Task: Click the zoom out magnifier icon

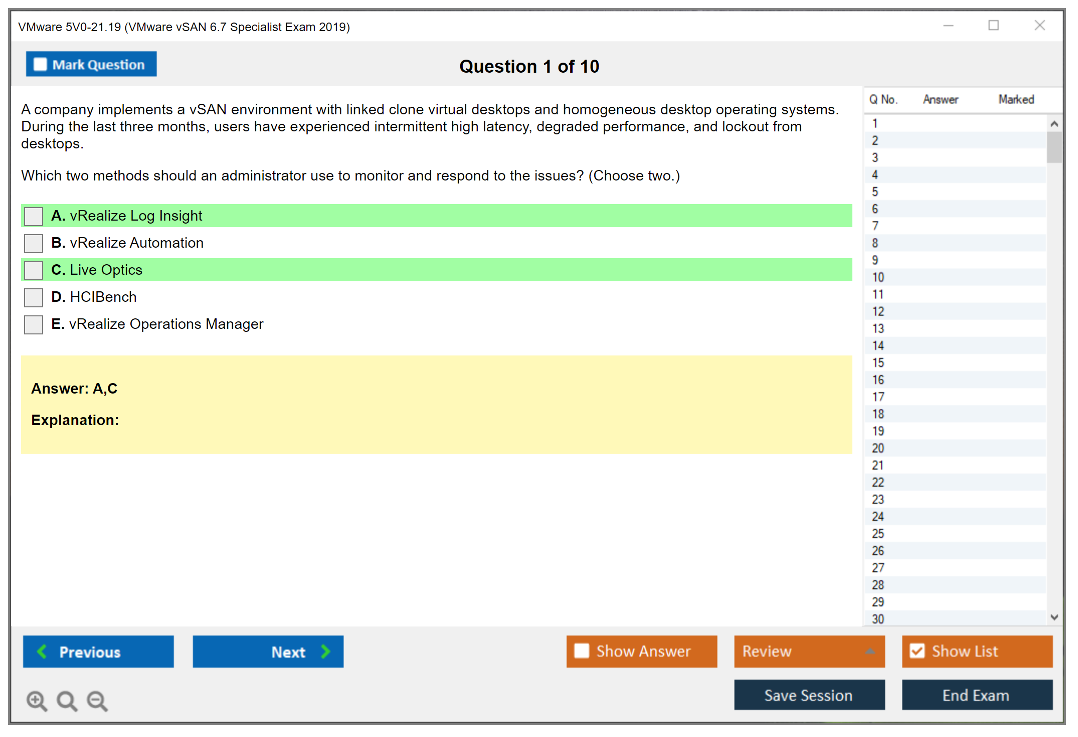Action: 97,700
